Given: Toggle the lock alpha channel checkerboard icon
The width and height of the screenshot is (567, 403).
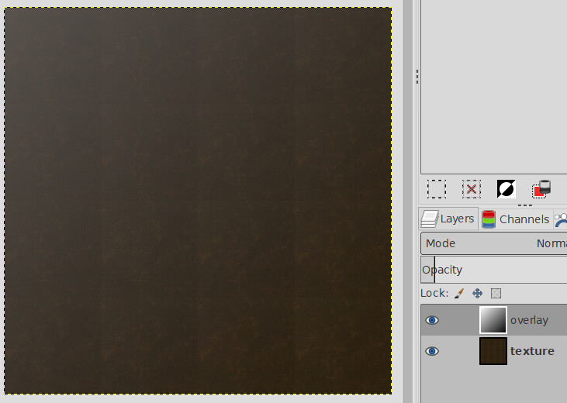Looking at the screenshot, I should (496, 294).
